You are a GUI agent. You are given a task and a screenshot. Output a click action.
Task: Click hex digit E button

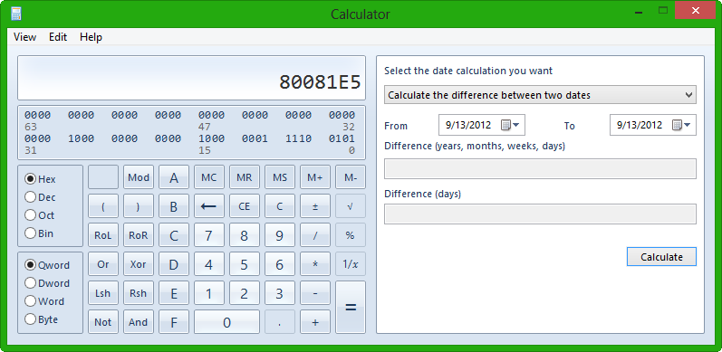(174, 293)
